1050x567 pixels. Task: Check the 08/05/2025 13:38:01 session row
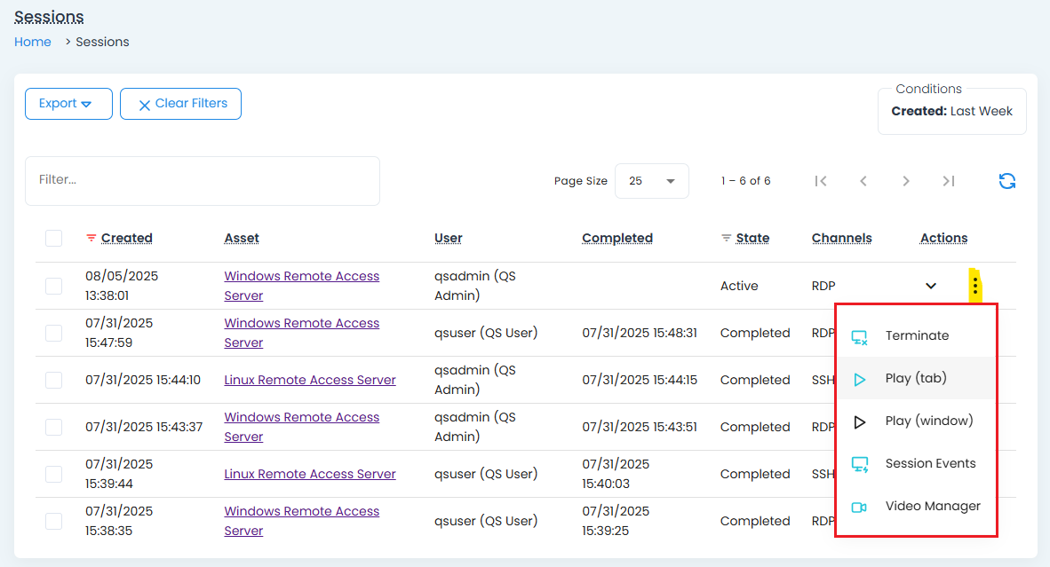[54, 286]
